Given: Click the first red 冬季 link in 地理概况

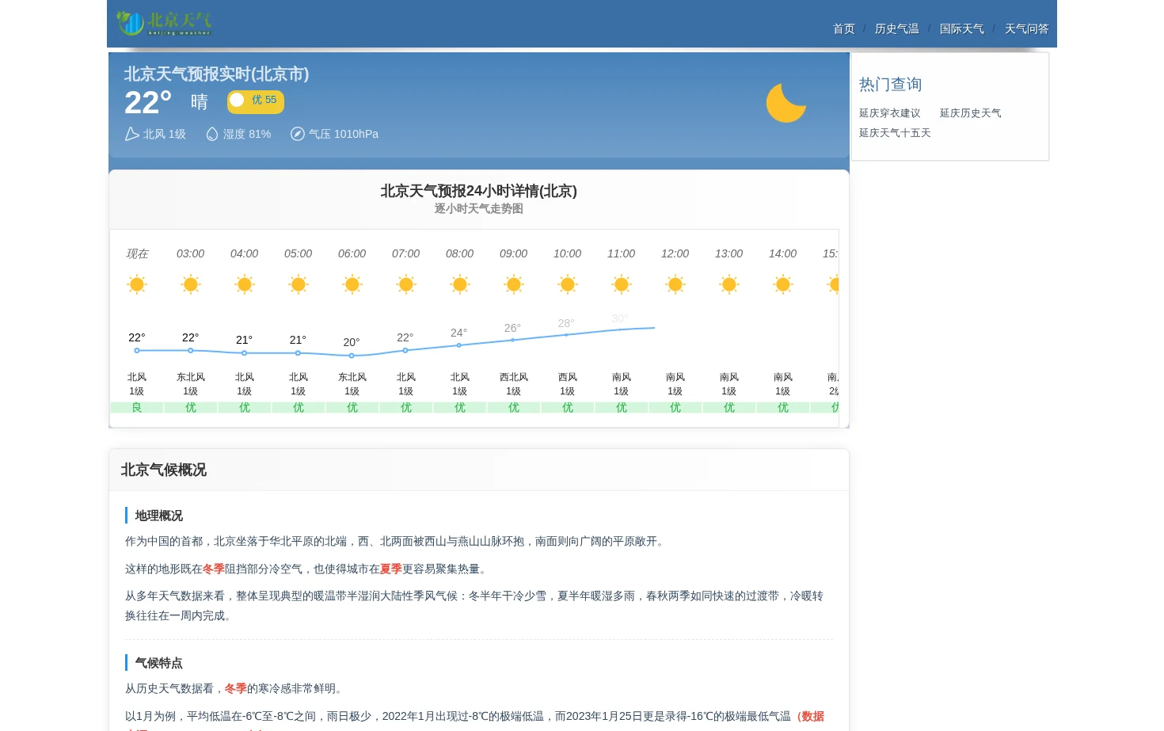Looking at the screenshot, I should click(x=214, y=569).
